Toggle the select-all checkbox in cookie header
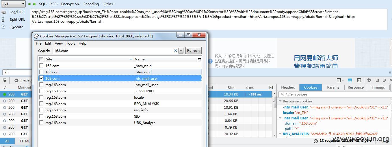 pyautogui.click(x=41, y=59)
